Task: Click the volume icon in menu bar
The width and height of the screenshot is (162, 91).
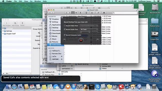Action: point(119,1)
